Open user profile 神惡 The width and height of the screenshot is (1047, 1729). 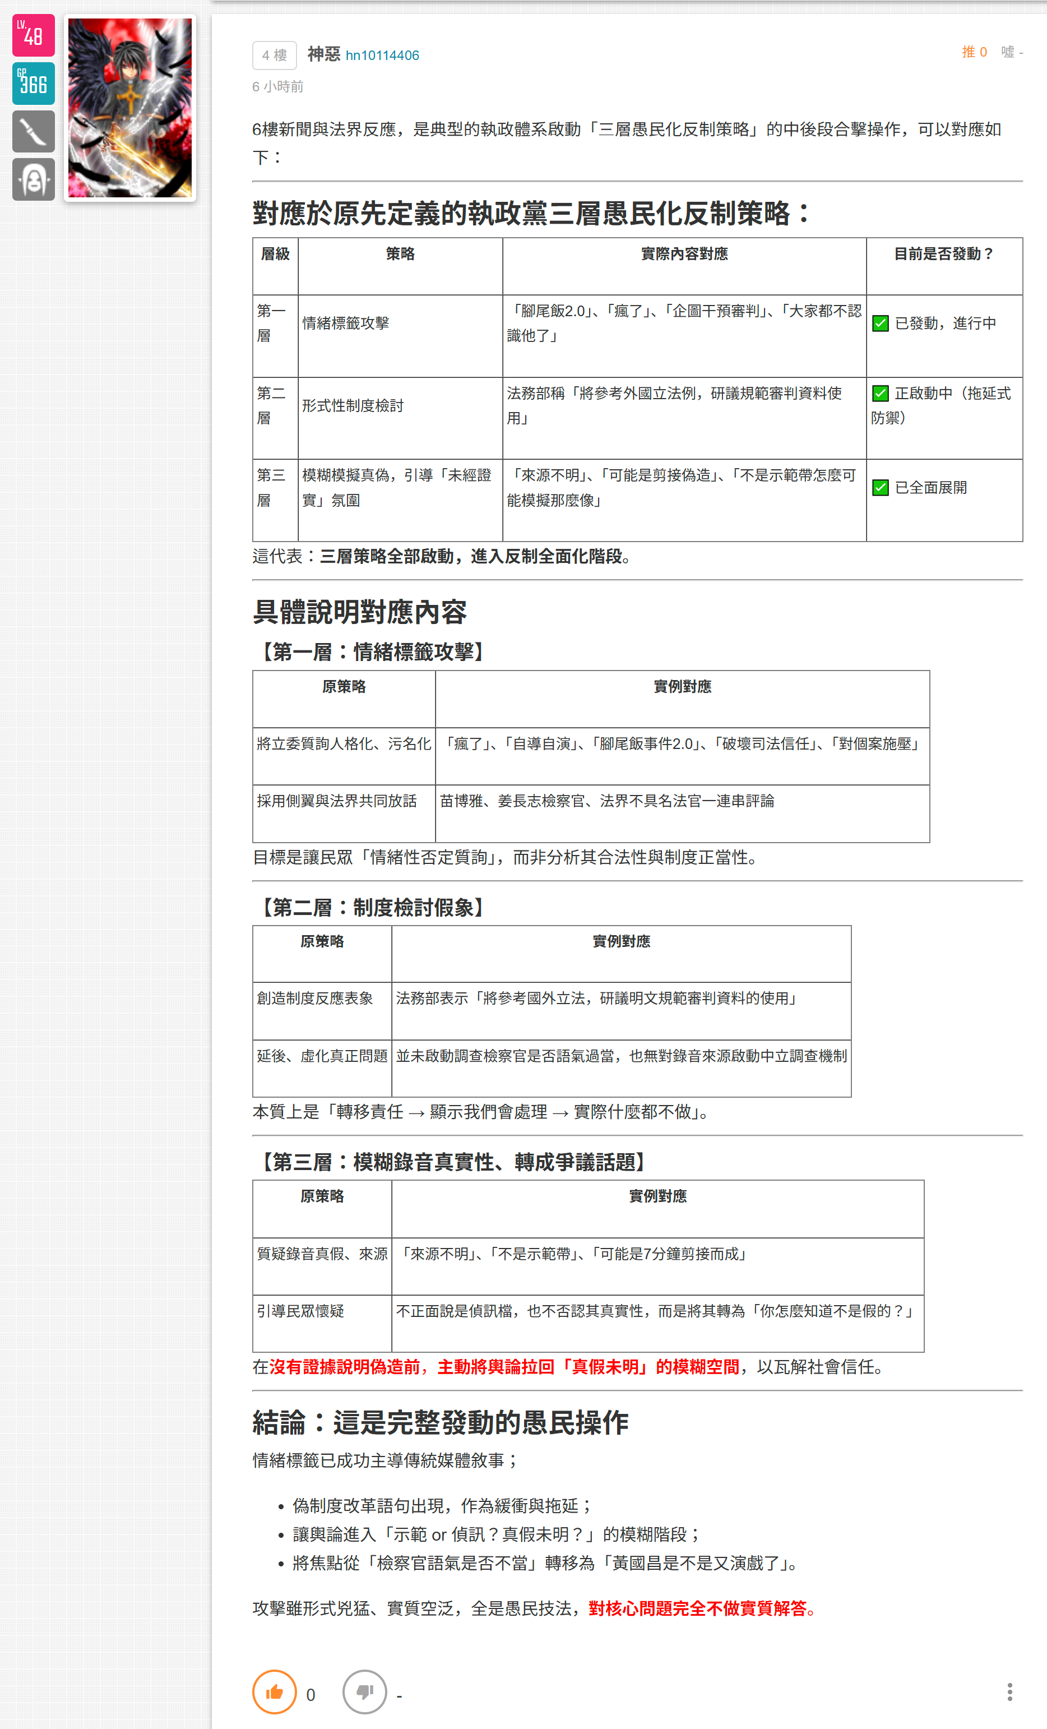pyautogui.click(x=323, y=54)
